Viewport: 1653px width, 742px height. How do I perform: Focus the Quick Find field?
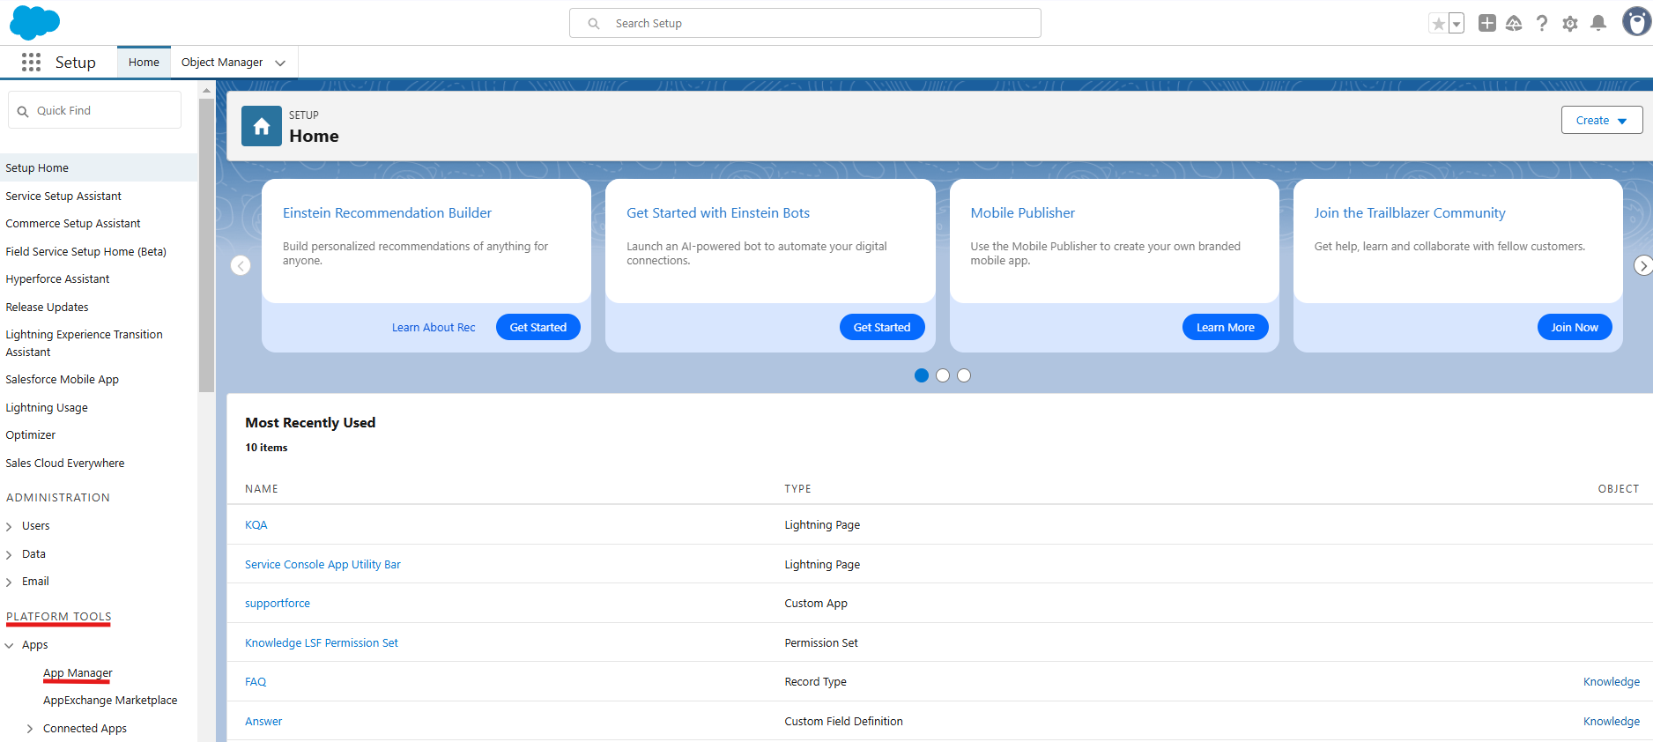click(x=95, y=111)
